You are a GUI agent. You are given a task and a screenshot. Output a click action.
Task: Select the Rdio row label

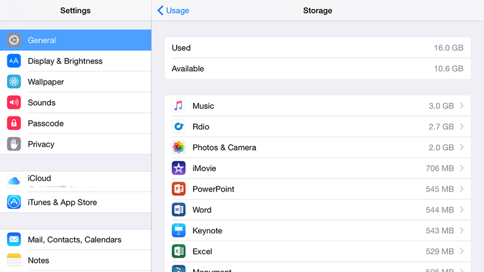click(201, 126)
